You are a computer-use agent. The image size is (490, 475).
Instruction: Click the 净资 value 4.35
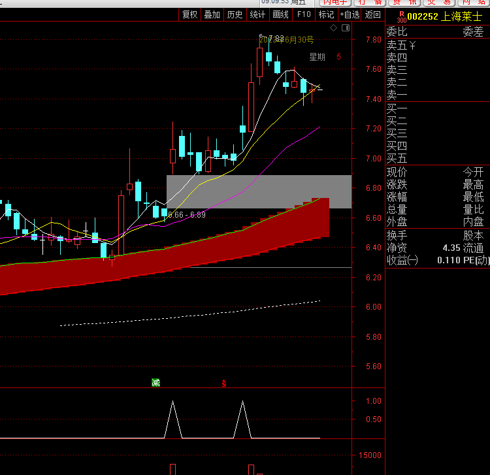[451, 248]
